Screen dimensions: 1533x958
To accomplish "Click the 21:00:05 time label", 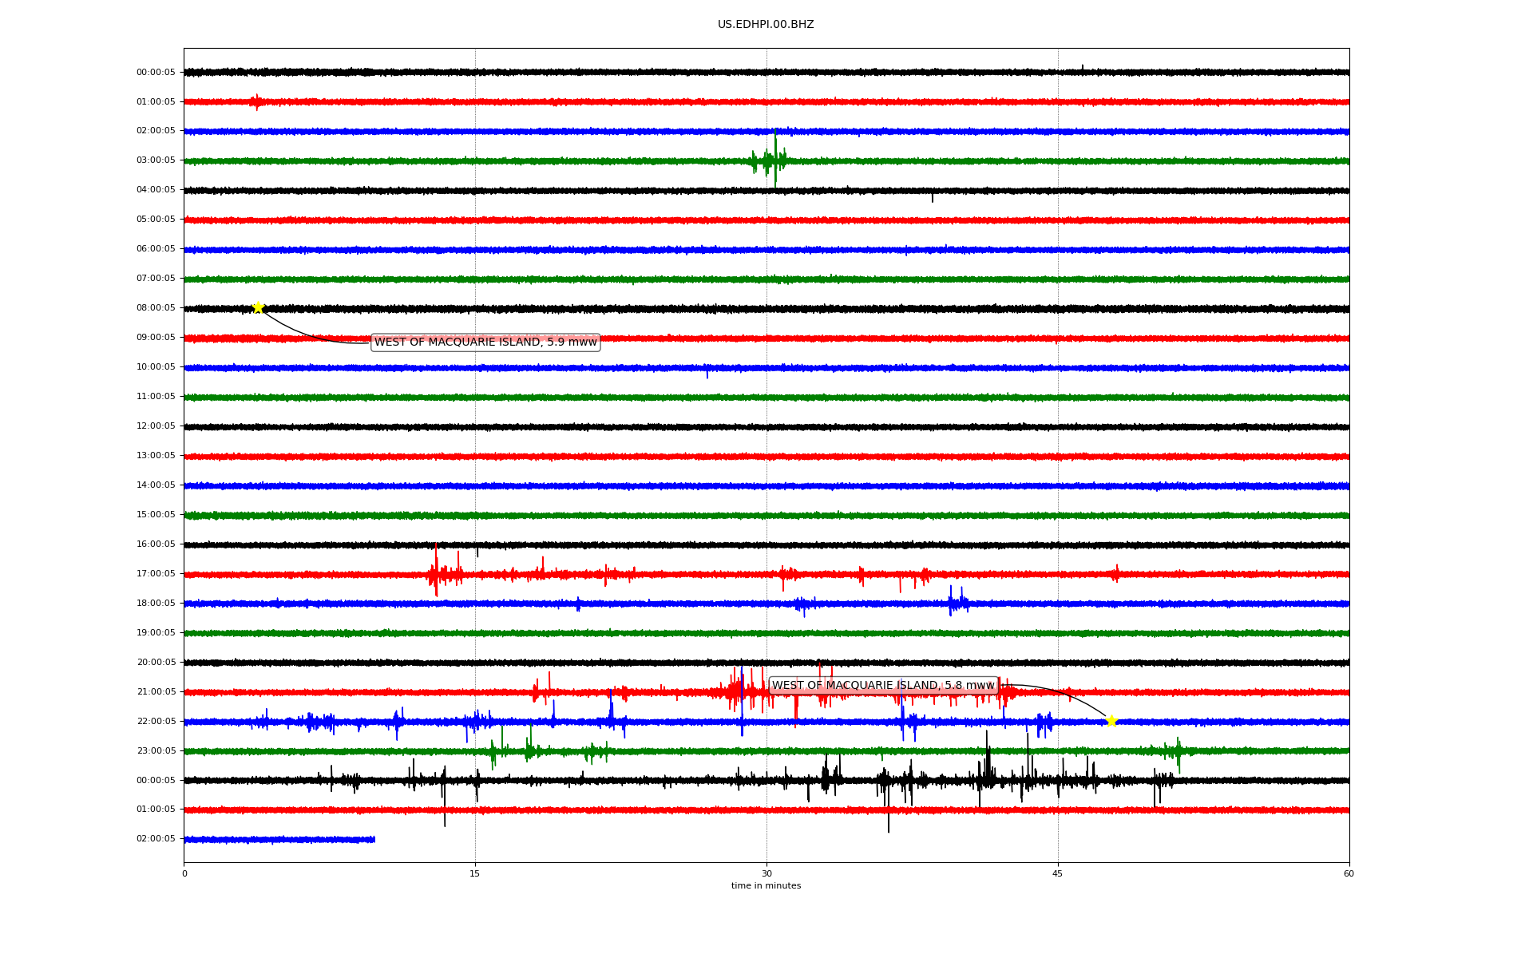I will tap(156, 692).
